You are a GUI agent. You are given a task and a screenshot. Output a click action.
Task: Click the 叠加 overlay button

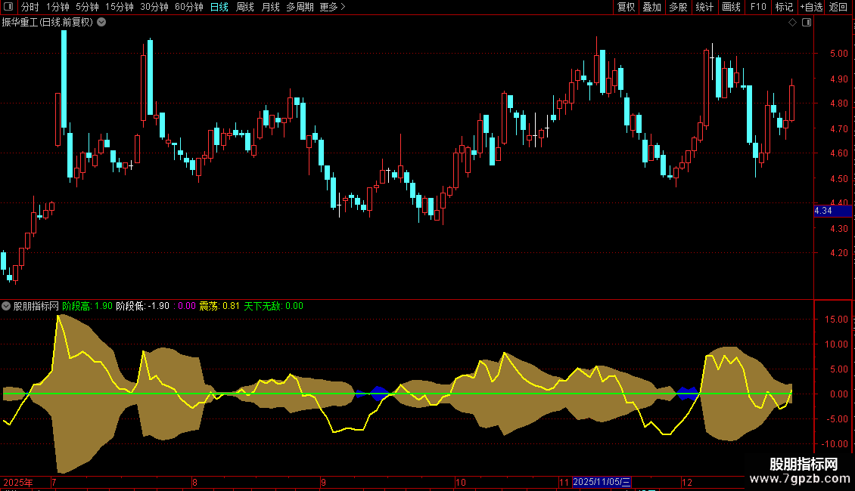tap(651, 7)
